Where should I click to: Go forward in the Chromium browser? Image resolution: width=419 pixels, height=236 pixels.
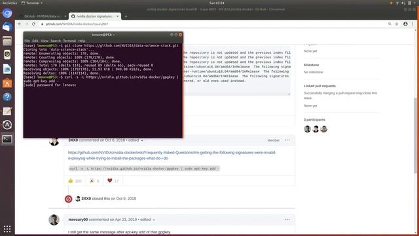tap(26, 24)
